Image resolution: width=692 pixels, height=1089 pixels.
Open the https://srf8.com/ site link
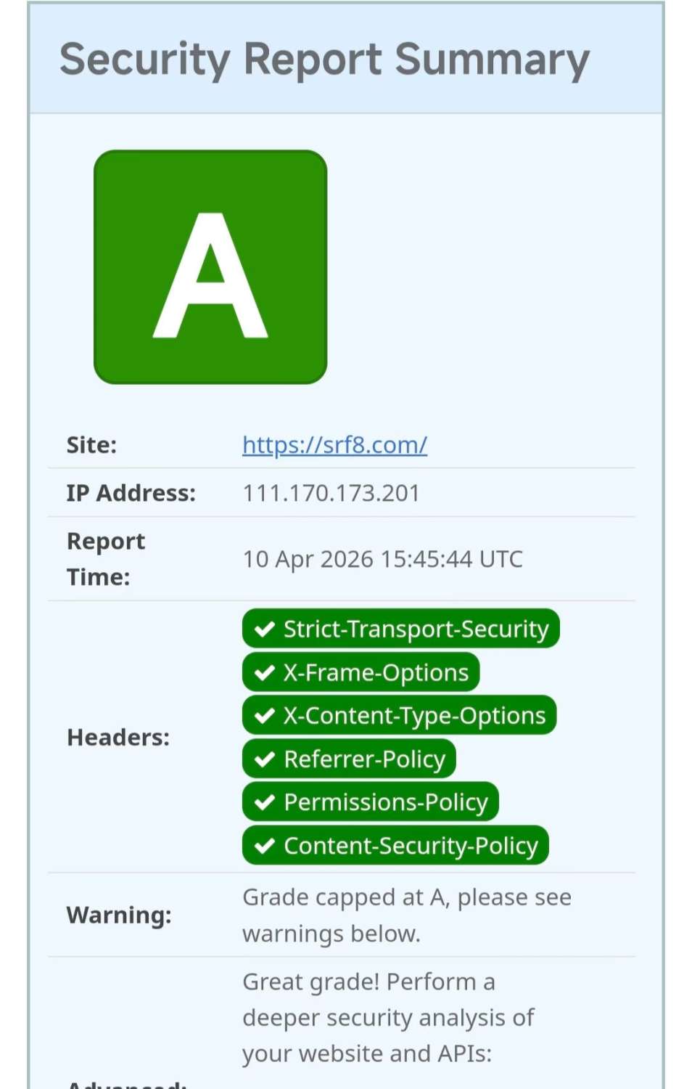point(334,445)
